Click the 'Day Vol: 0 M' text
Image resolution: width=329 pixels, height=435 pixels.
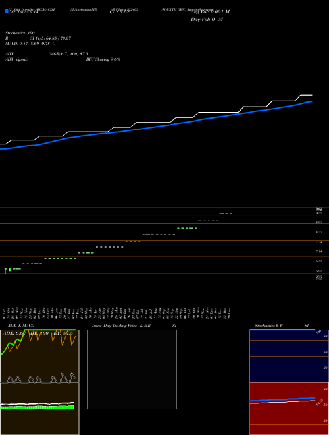[x=207, y=20]
